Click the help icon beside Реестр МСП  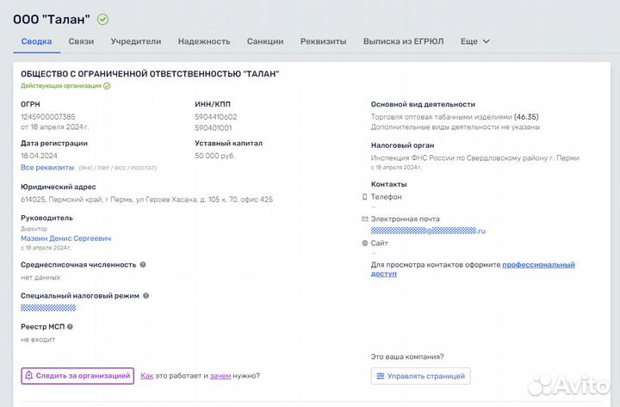point(70,327)
